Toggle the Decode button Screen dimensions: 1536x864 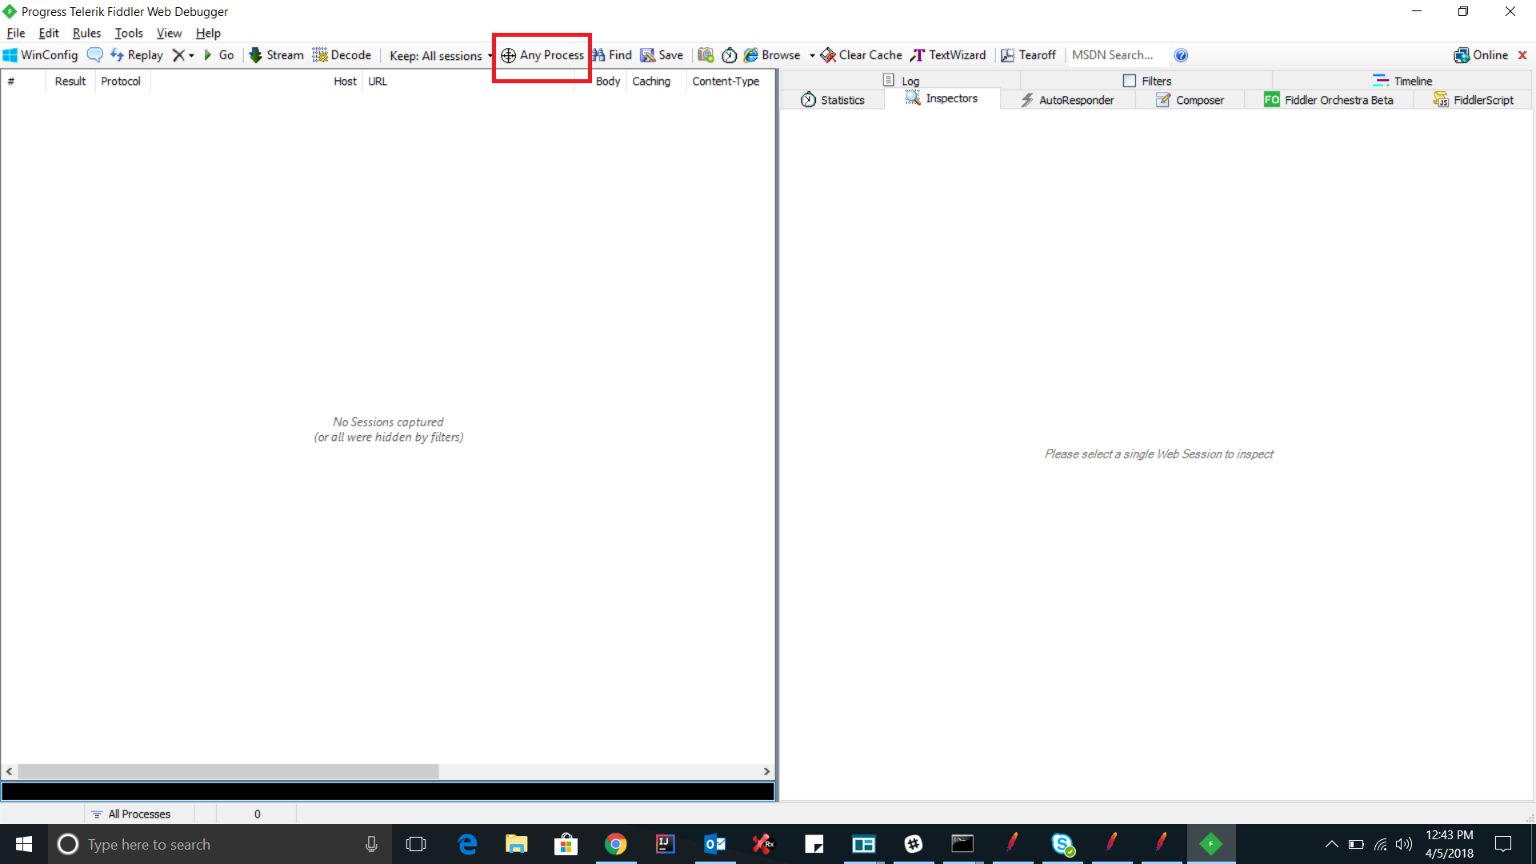(x=342, y=55)
